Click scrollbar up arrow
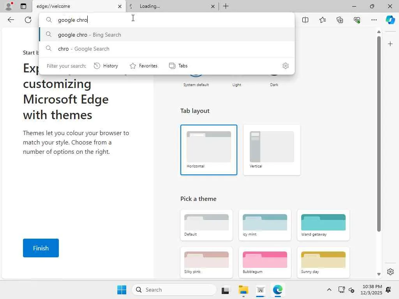The width and height of the screenshot is (399, 299). pyautogui.click(x=379, y=32)
